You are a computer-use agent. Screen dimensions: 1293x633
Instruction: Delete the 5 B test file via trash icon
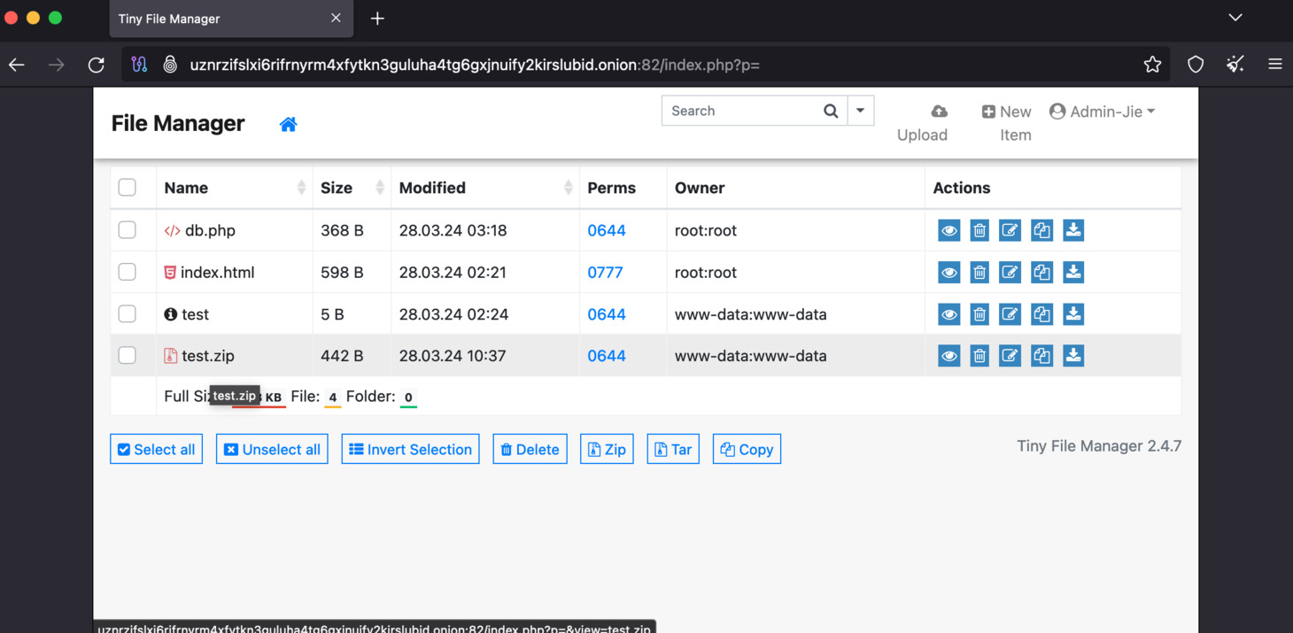tap(979, 313)
